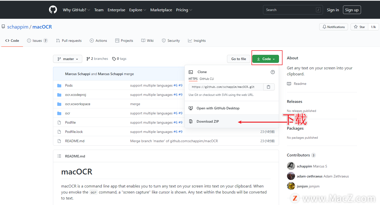Click adam-zethraeus contributor avatar
Screen dimensions: 380x205
(291, 176)
